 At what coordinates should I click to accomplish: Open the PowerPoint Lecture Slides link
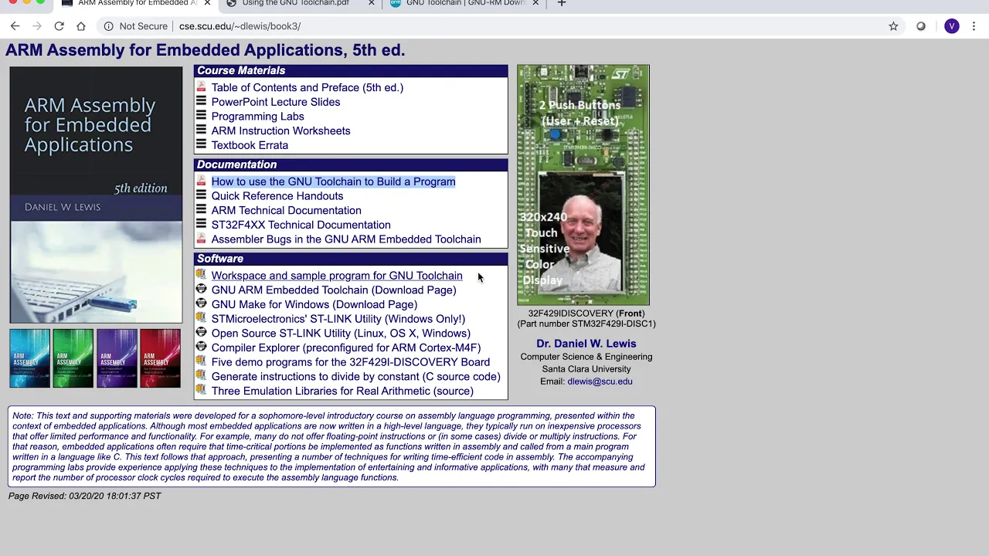[x=276, y=102]
